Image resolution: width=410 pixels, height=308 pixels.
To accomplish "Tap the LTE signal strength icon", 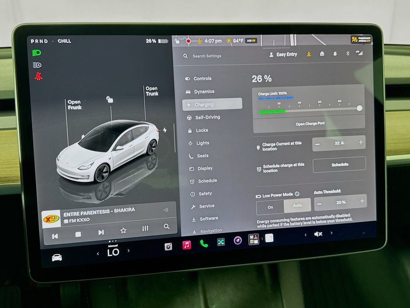I will (x=360, y=53).
